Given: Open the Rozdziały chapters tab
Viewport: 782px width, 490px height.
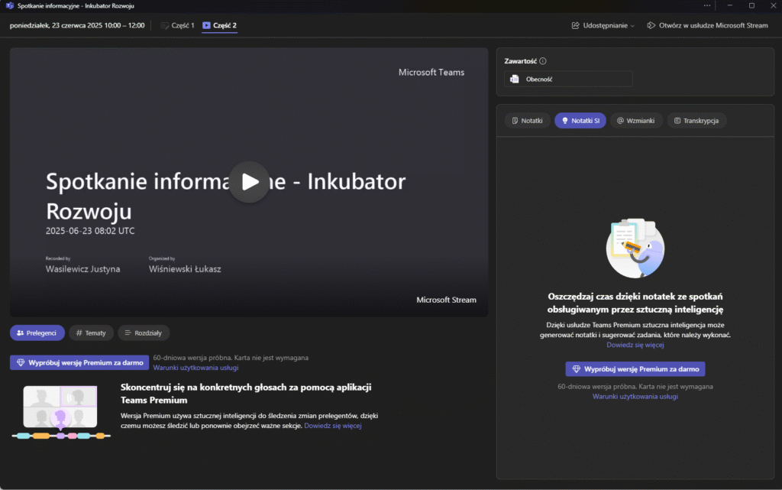Looking at the screenshot, I should (x=144, y=333).
